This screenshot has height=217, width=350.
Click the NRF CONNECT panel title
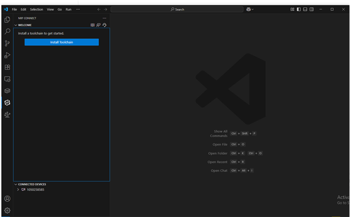click(27, 18)
